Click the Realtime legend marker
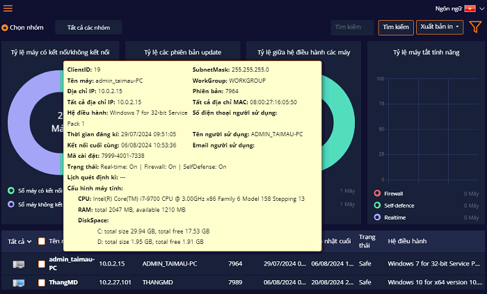The height and width of the screenshot is (294, 487). (x=377, y=217)
